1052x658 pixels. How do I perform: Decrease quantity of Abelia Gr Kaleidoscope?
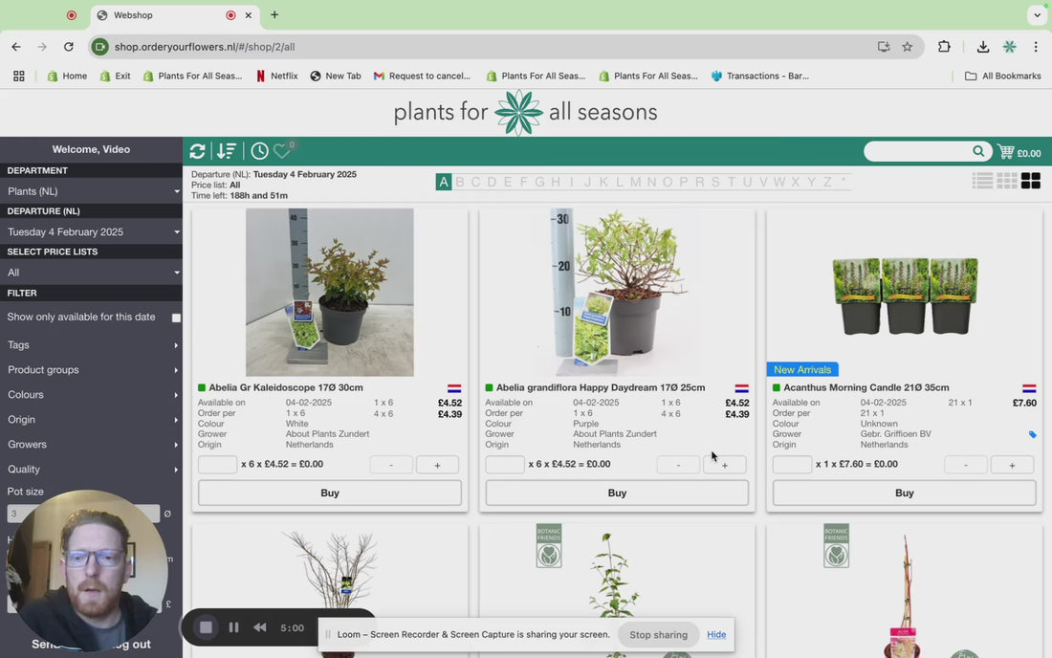(391, 465)
